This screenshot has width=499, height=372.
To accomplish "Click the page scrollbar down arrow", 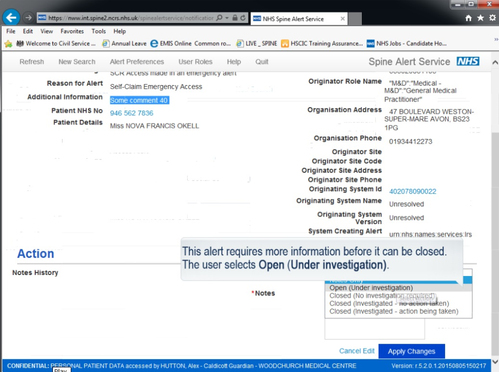I will coord(495,362).
